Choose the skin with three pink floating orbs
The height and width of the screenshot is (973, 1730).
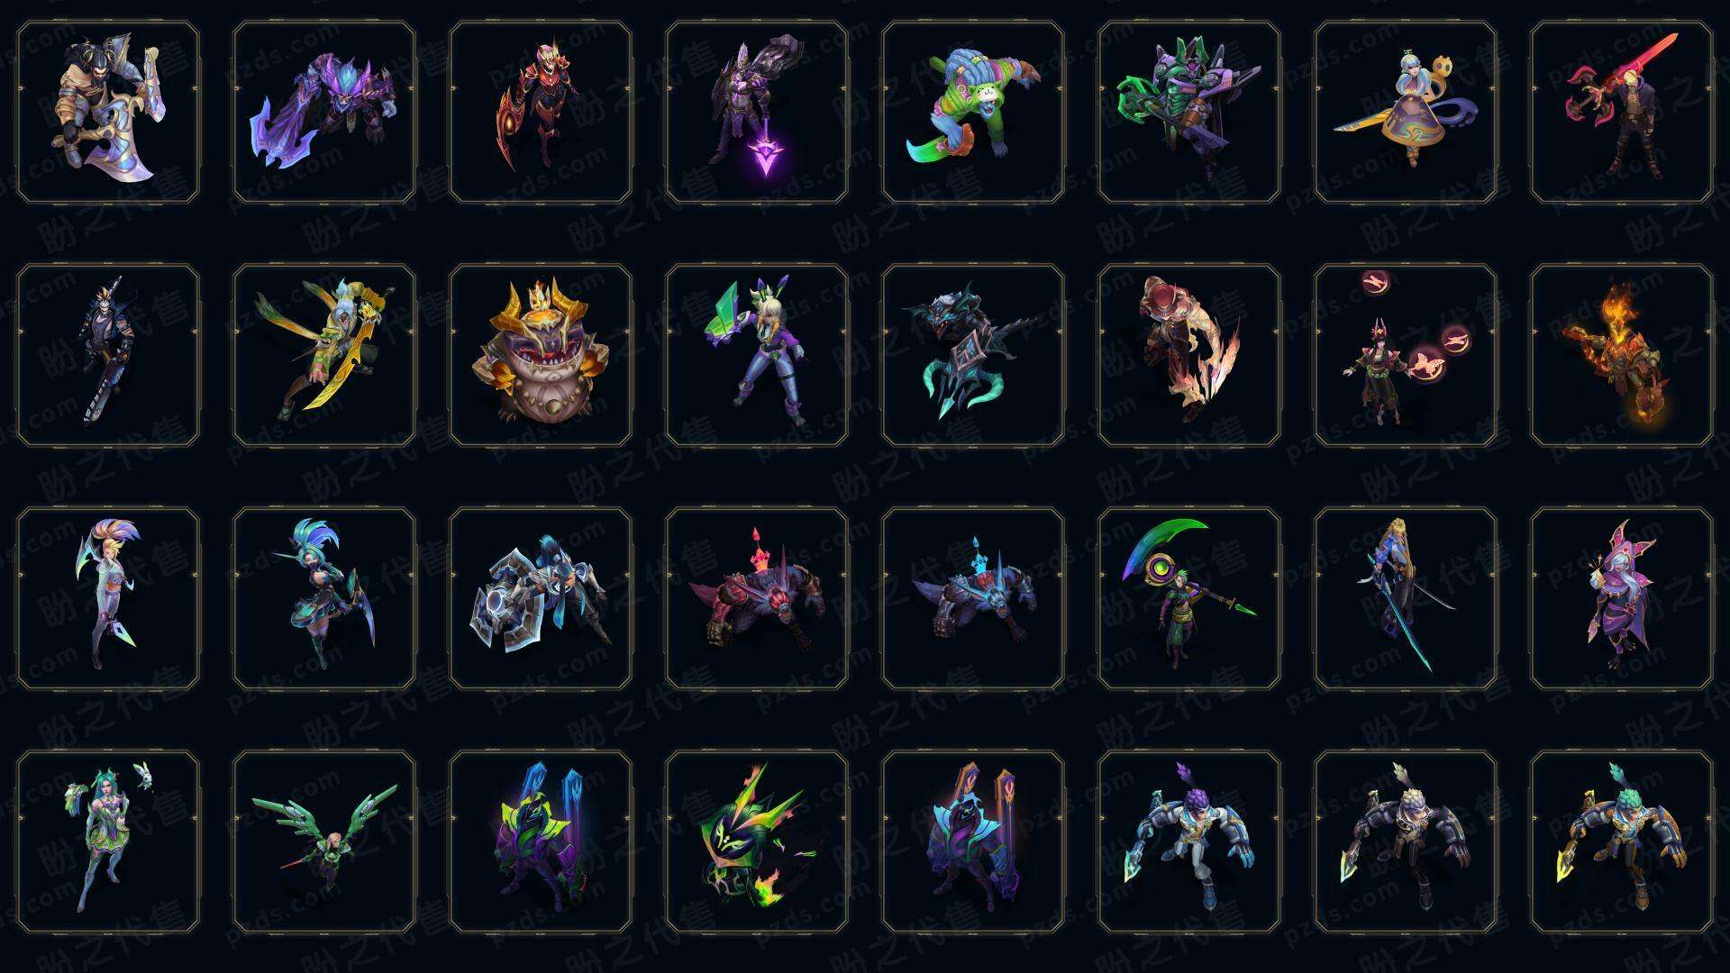pyautogui.click(x=1406, y=355)
